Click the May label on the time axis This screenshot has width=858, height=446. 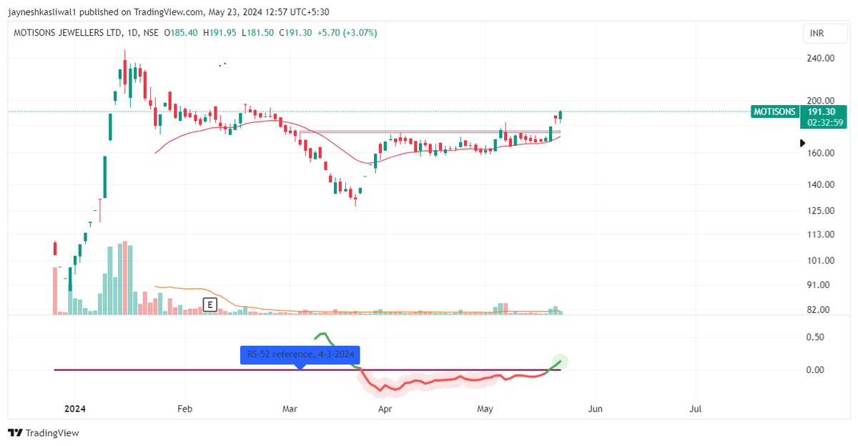tap(485, 408)
